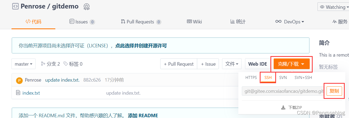The height and width of the screenshot is (118, 349).
Task: Click 点此选择并创建开源许可 link
Action: click(x=141, y=46)
